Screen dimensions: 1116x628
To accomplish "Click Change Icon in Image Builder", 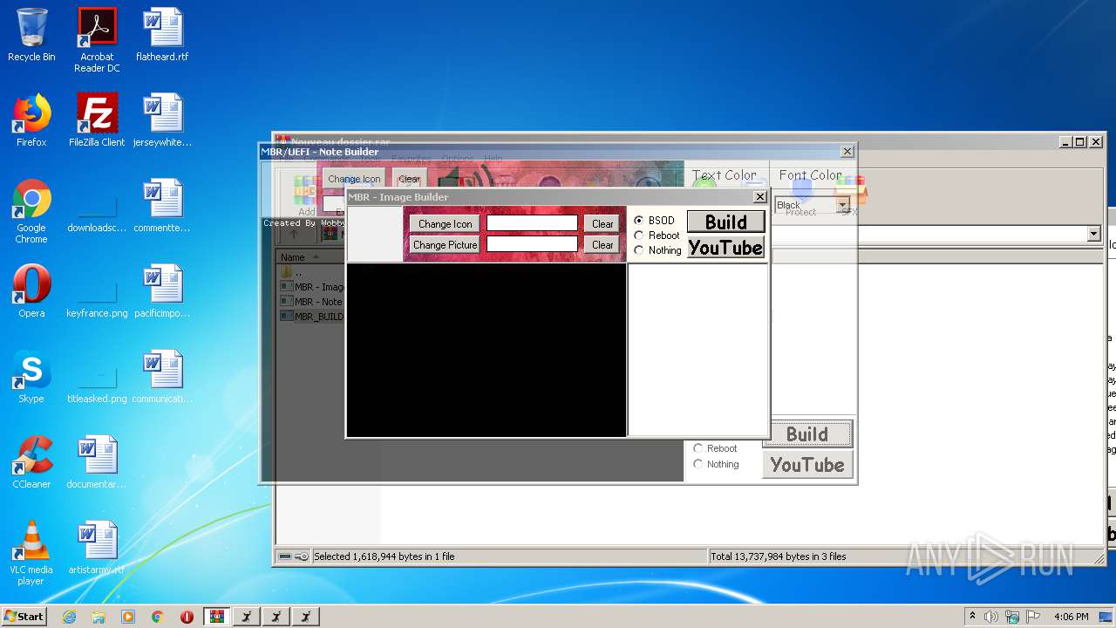I will point(446,224).
